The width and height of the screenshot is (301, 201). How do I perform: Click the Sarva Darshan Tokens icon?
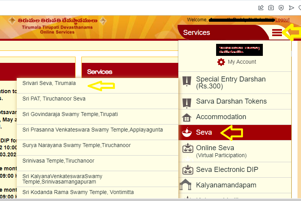(x=187, y=103)
